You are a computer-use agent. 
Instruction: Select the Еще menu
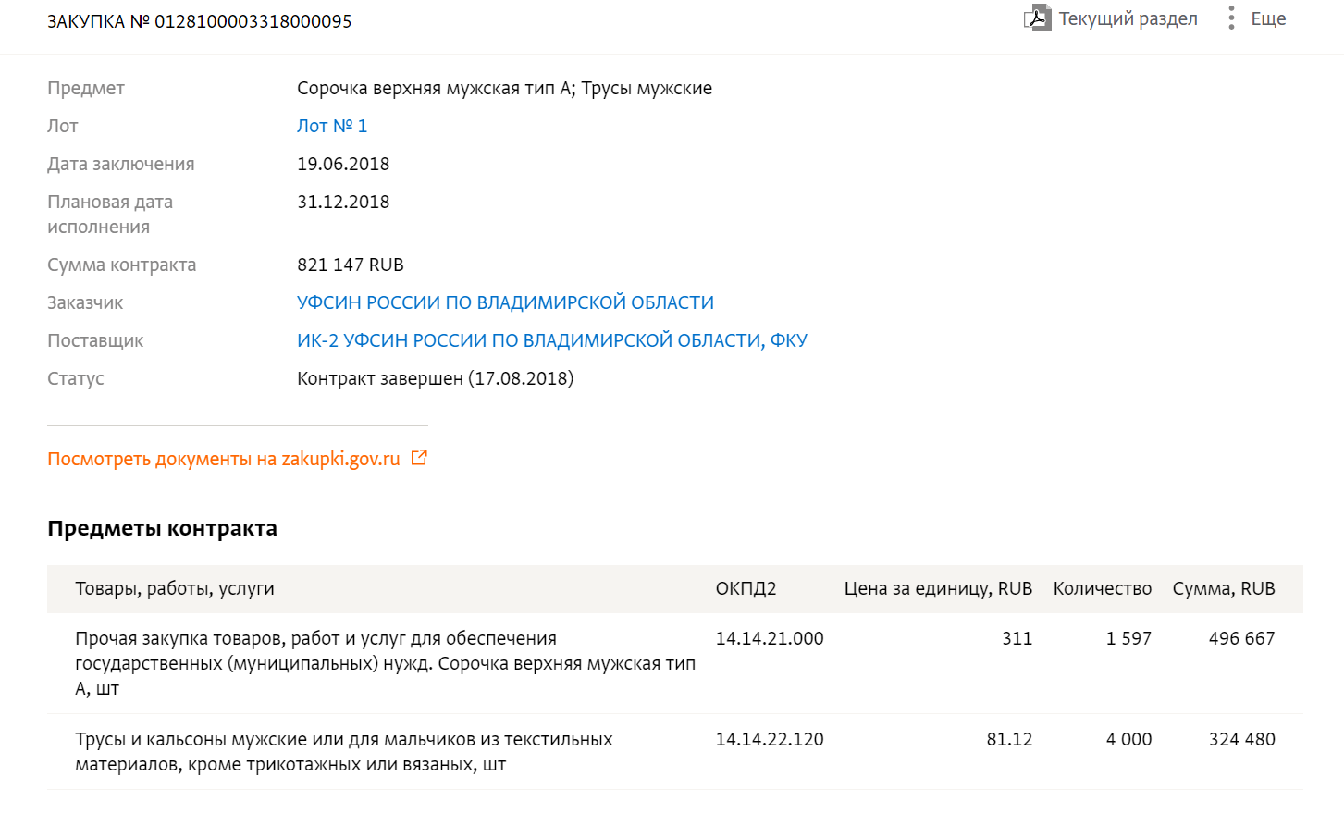(1268, 18)
